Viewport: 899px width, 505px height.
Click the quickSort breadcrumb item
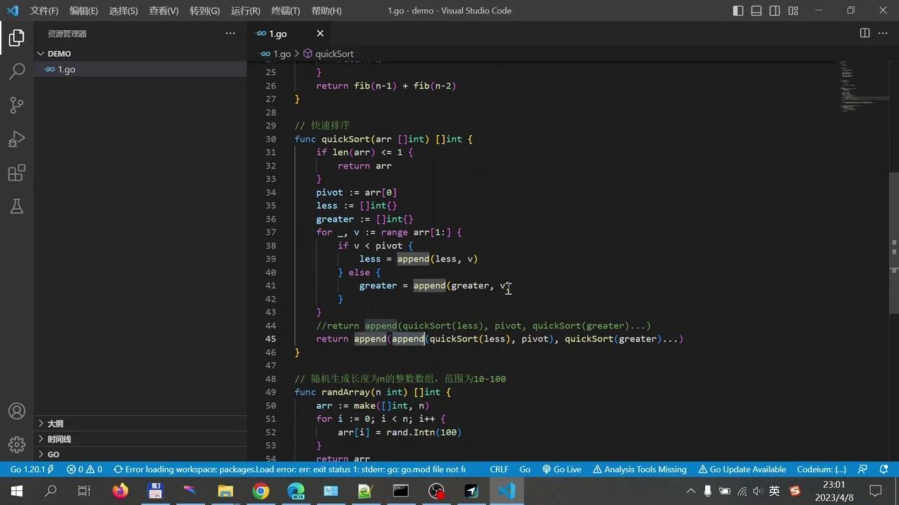click(334, 53)
